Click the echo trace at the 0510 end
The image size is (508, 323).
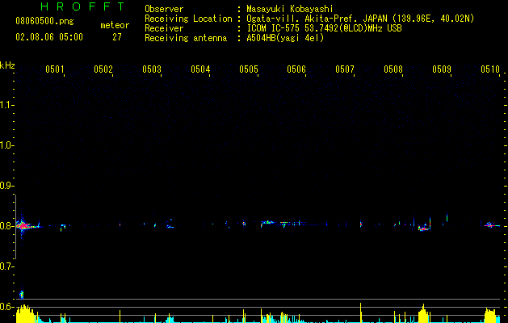490,225
